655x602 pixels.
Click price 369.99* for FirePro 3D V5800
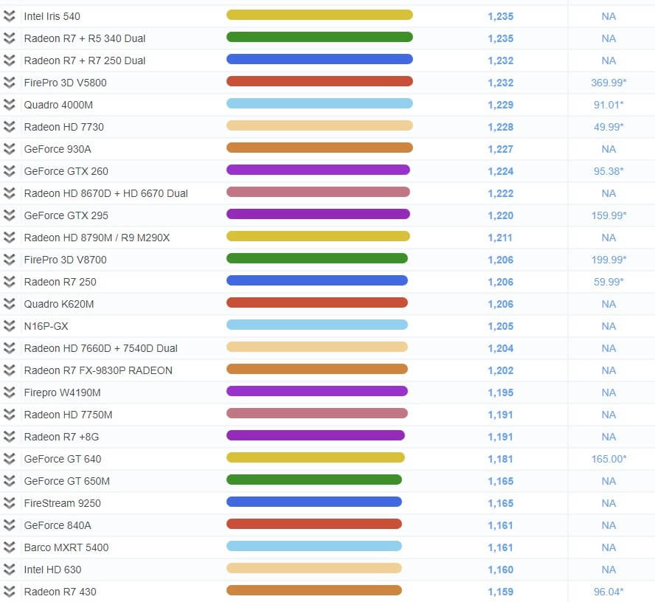(609, 83)
